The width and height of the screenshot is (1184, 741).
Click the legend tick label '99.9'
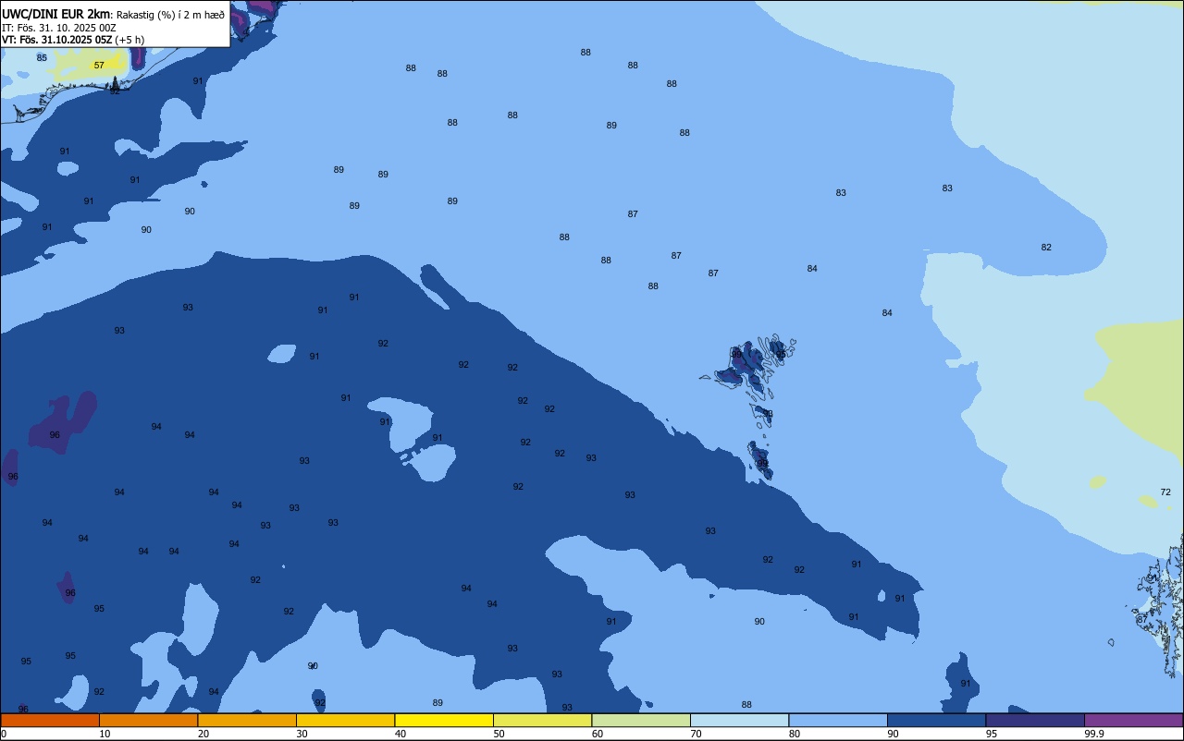tap(1094, 734)
